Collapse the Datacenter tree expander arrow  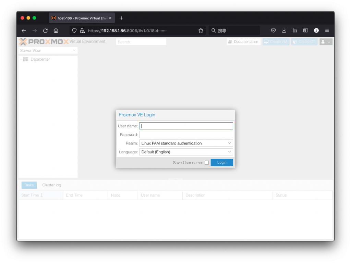coord(21,59)
